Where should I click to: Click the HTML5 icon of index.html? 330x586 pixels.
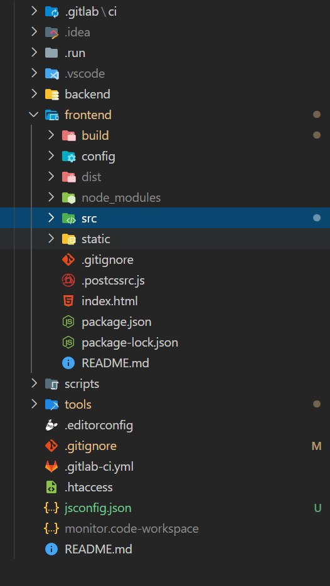68,301
